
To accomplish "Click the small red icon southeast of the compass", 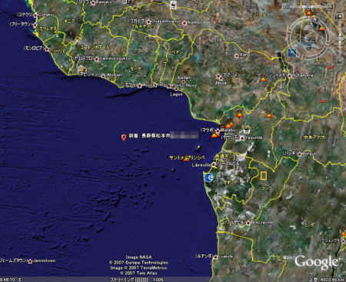I will [x=331, y=68].
